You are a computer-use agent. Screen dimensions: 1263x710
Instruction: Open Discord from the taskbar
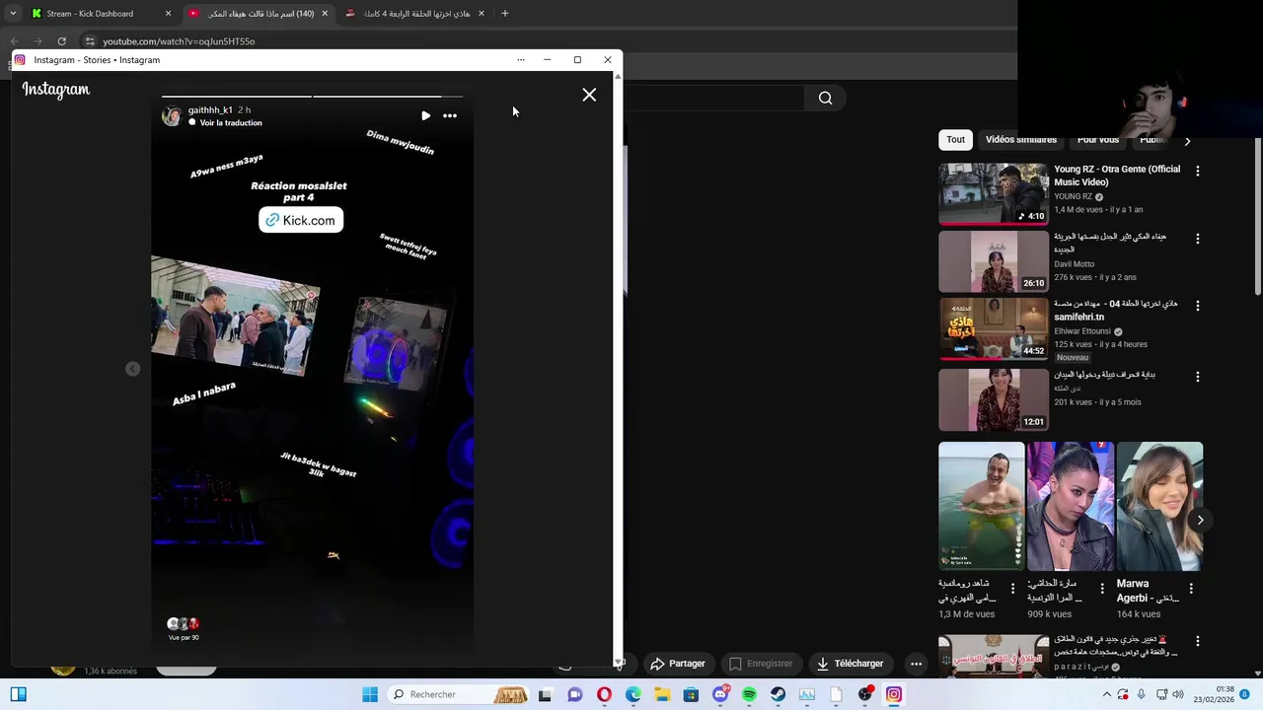pyautogui.click(x=720, y=695)
